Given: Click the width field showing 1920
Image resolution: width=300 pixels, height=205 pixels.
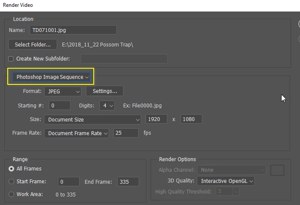Looking at the screenshot, I should pos(156,119).
